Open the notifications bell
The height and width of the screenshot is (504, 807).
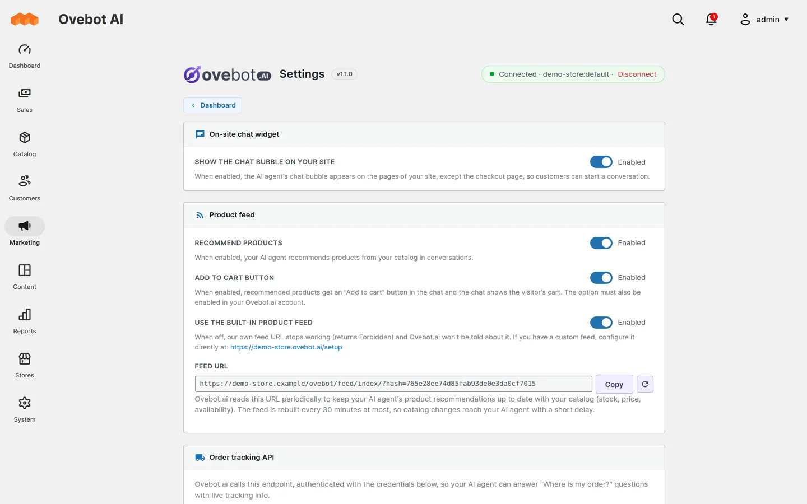pyautogui.click(x=711, y=20)
